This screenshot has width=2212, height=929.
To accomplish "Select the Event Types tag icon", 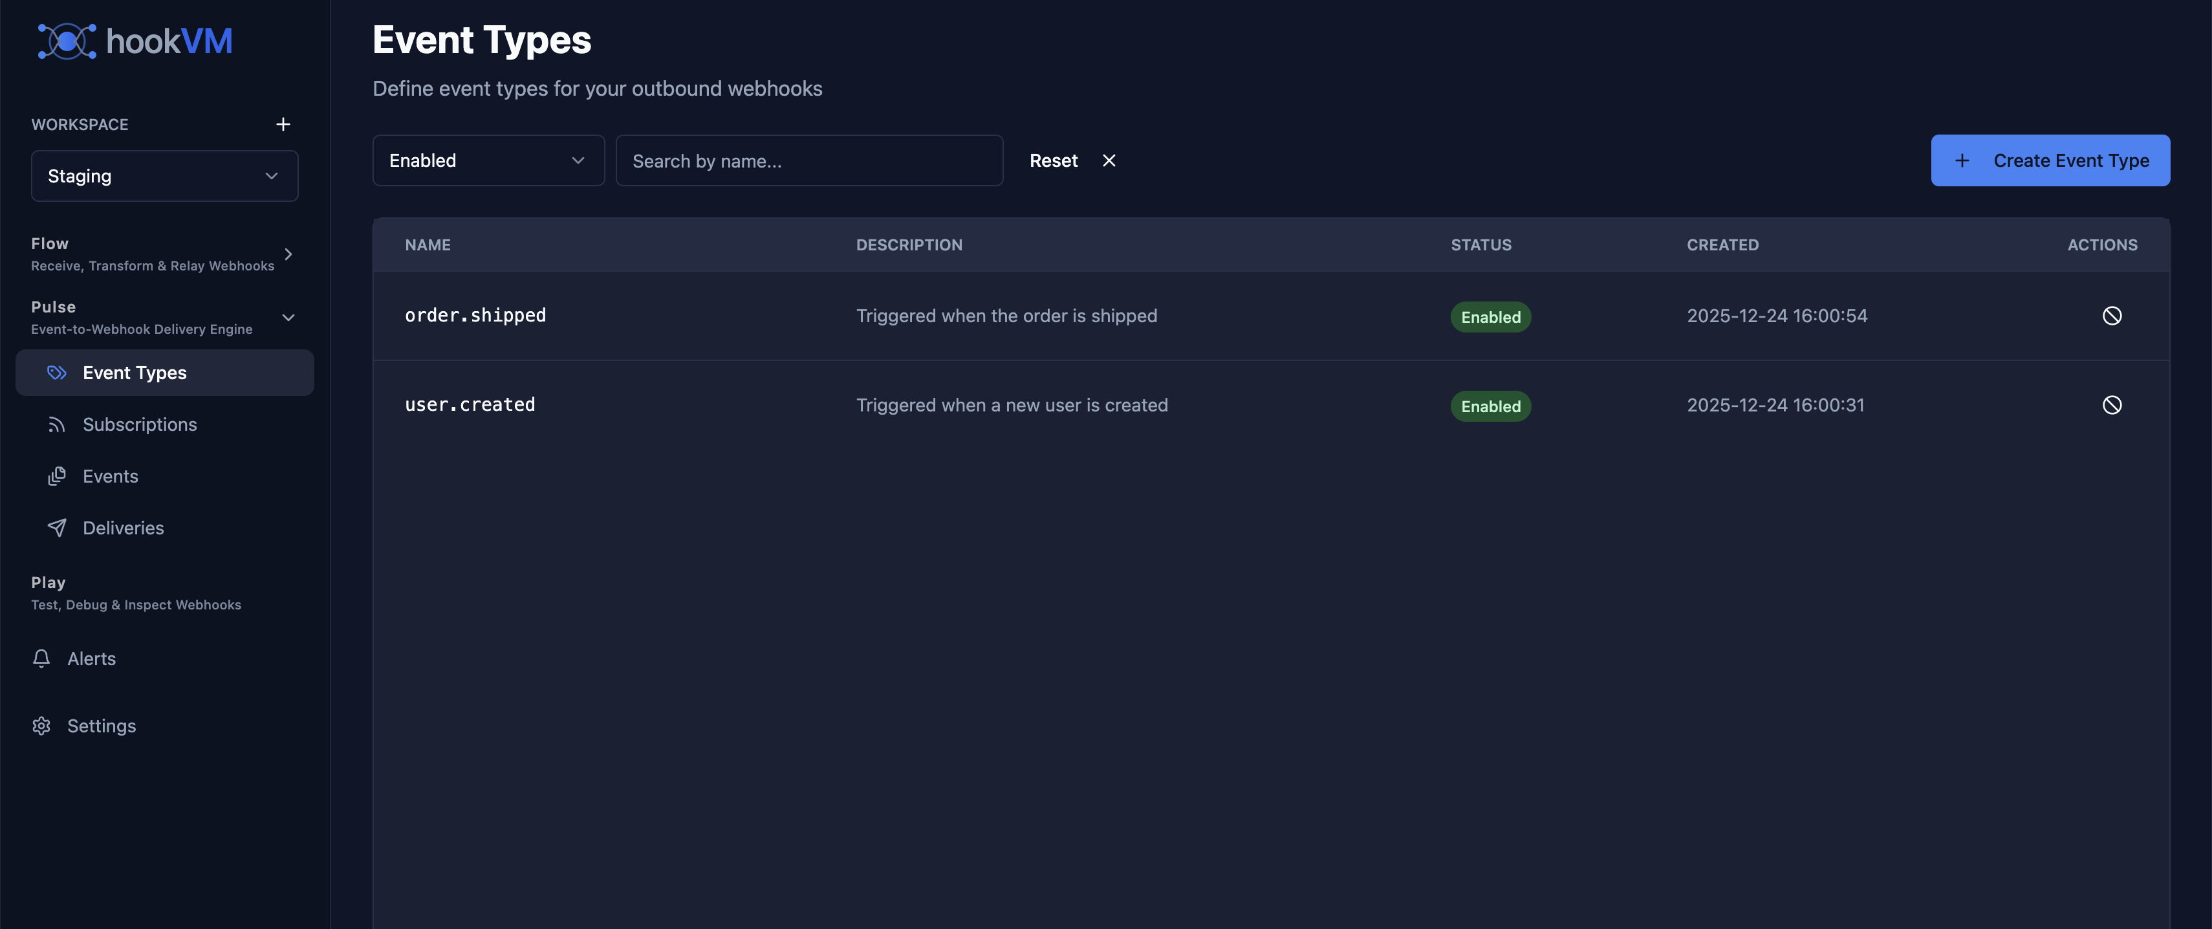I will click(x=57, y=373).
